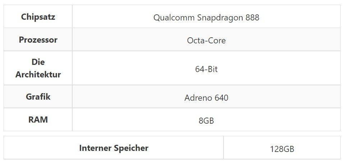This screenshot has height=162, width=345.
Task: Select the 8GB value text
Action: pos(206,121)
